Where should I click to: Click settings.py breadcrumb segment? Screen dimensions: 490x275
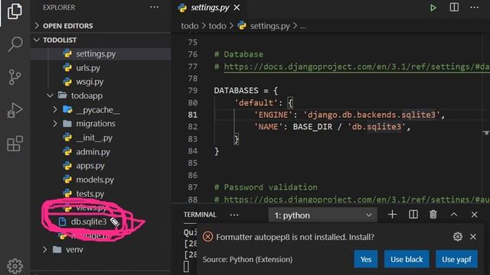(269, 26)
